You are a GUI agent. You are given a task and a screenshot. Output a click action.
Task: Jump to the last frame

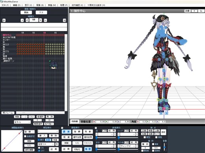click(x=64, y=20)
